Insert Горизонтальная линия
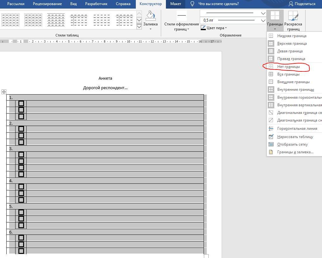Viewport: 322px width, 258px height. [x=294, y=129]
